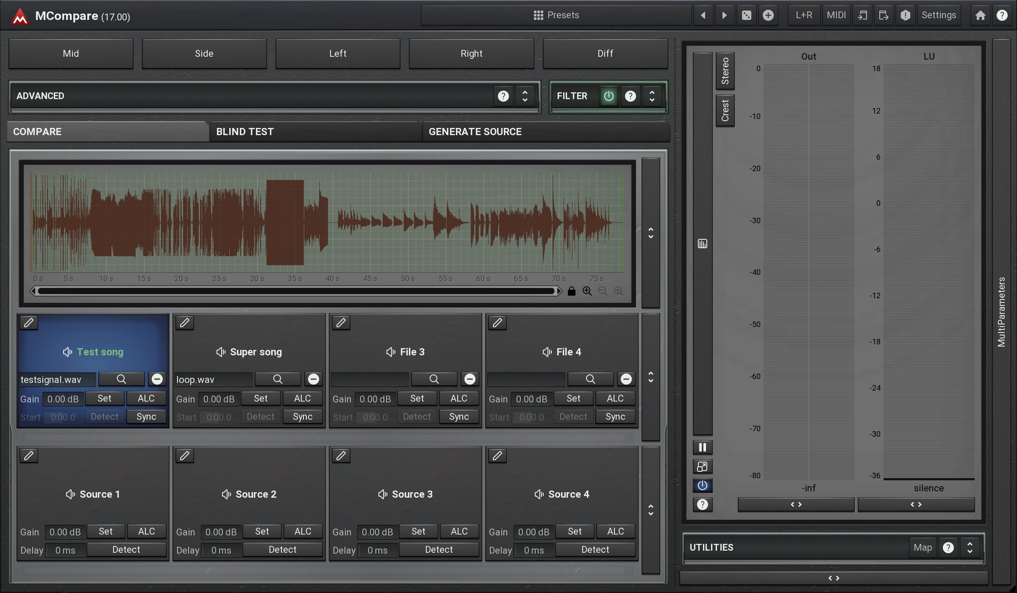Remove loop.wav using its minus icon
This screenshot has width=1017, height=593.
coord(314,379)
